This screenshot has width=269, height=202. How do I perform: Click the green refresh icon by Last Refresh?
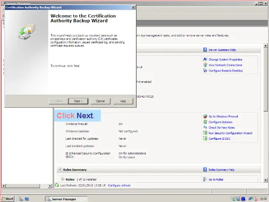(x=57, y=185)
